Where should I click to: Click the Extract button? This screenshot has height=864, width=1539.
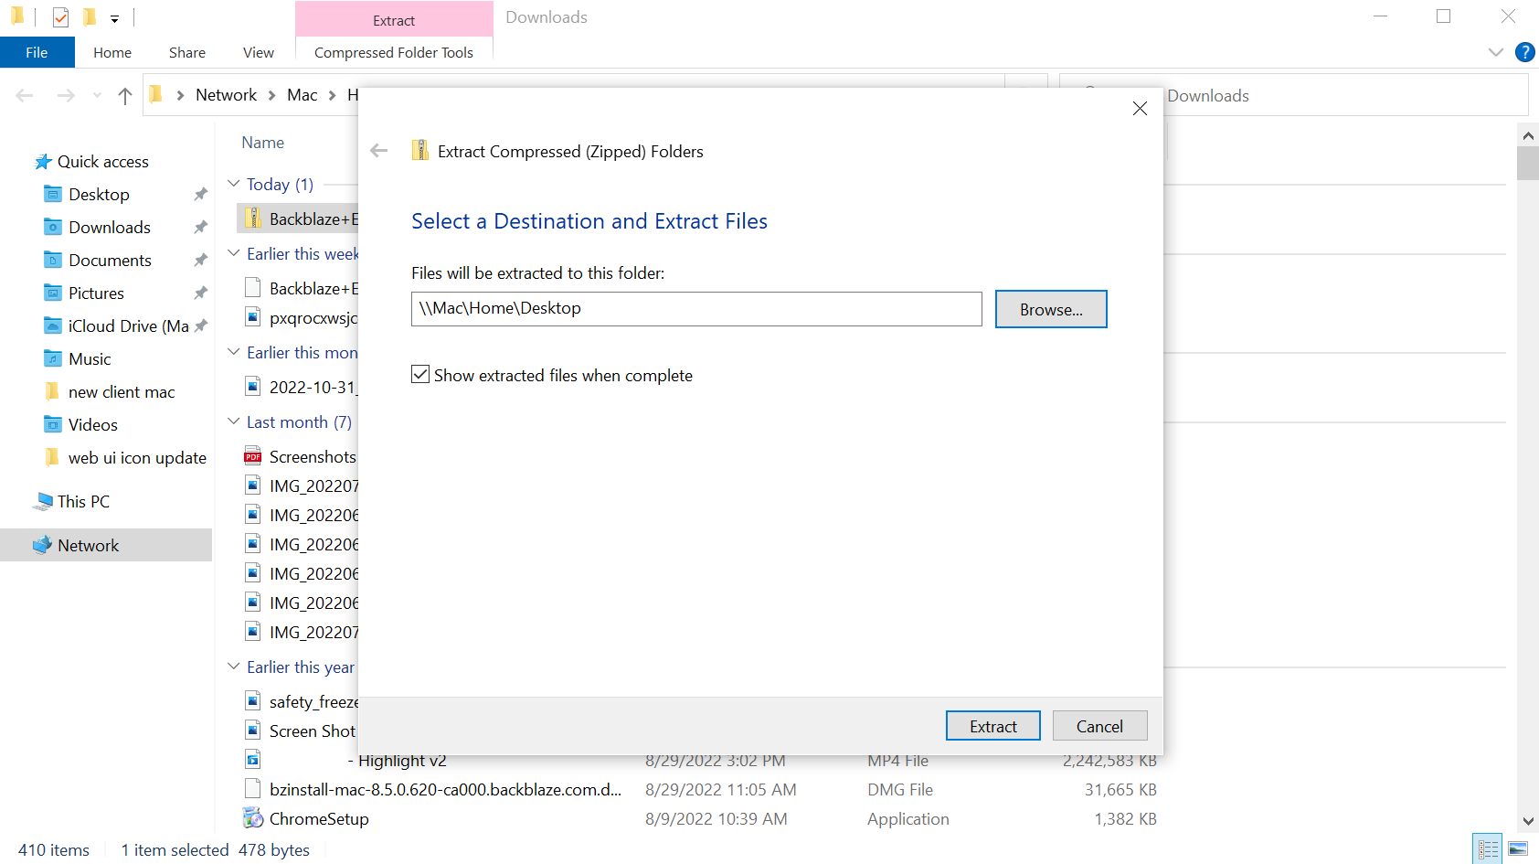click(x=992, y=726)
